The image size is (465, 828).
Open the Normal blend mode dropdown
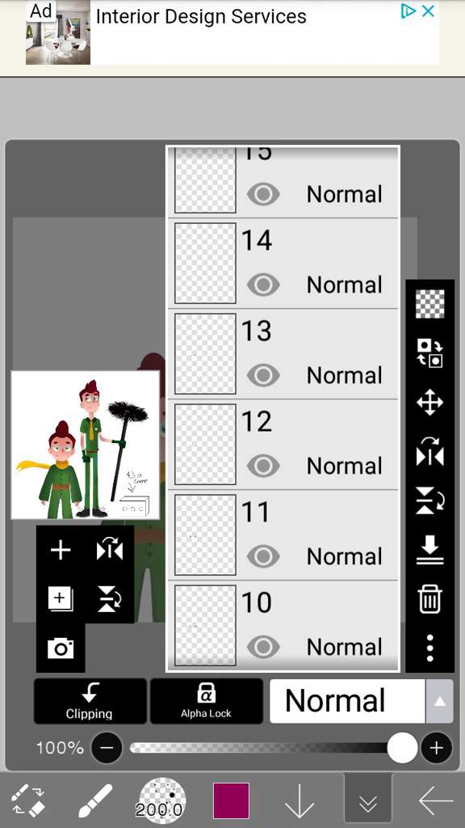coord(347,701)
